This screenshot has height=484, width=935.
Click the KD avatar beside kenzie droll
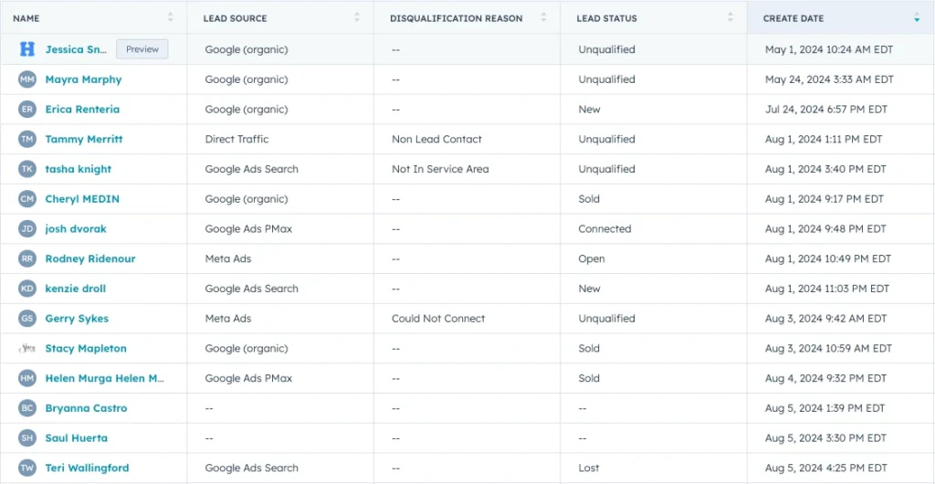coord(26,289)
